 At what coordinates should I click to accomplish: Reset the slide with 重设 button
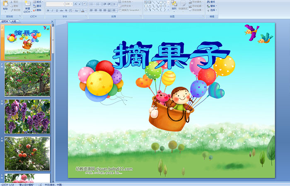[37, 6]
